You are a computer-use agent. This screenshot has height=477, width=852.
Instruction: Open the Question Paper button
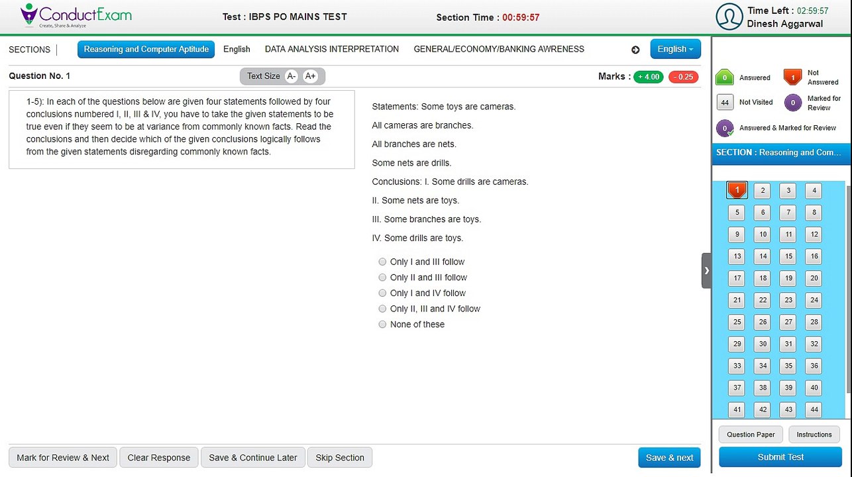[751, 435]
